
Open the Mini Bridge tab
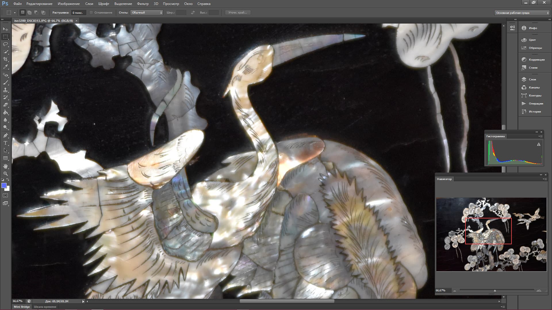[22, 307]
